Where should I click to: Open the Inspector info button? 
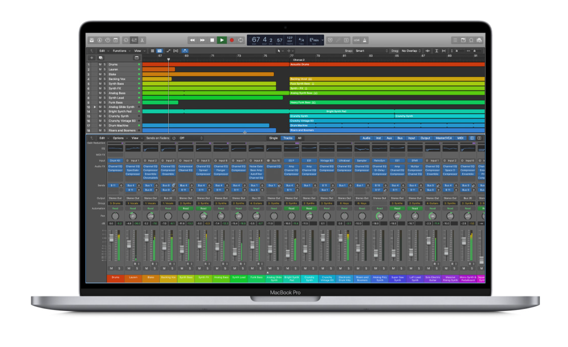click(x=100, y=40)
